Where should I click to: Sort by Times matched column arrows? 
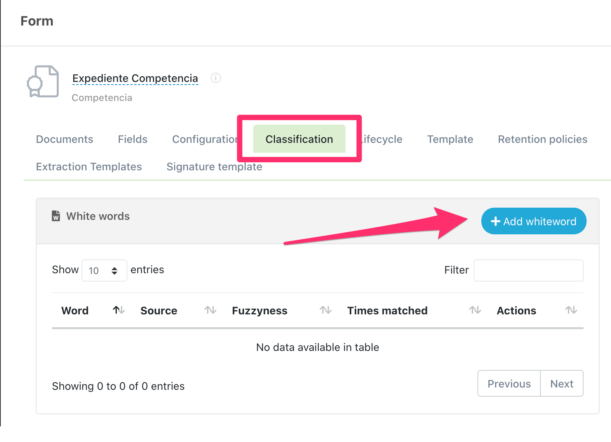[475, 310]
